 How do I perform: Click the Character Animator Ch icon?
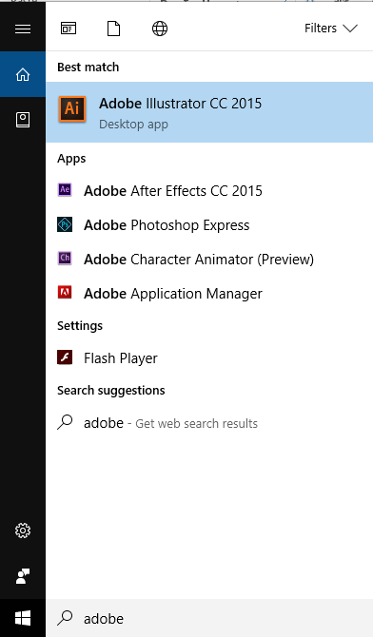click(x=65, y=259)
